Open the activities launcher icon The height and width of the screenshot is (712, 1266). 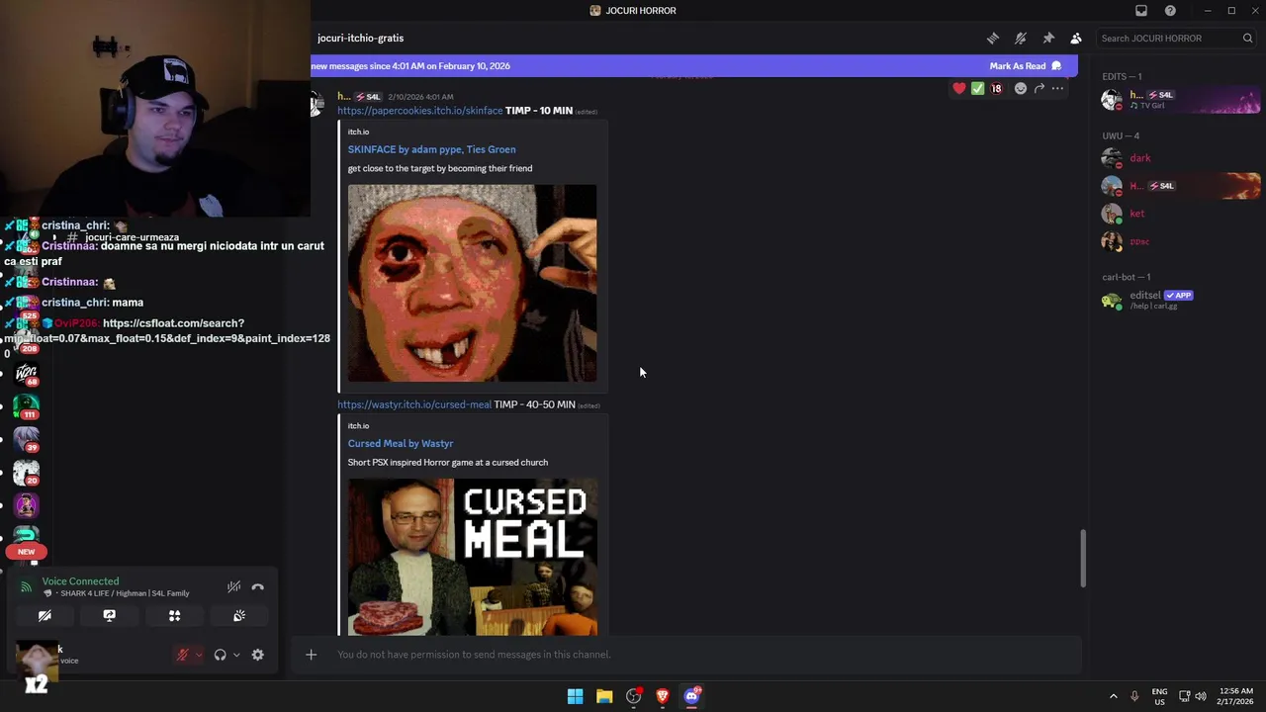[174, 616]
